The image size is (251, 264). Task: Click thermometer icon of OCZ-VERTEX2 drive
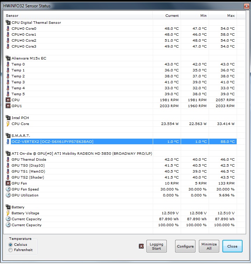click(8, 141)
